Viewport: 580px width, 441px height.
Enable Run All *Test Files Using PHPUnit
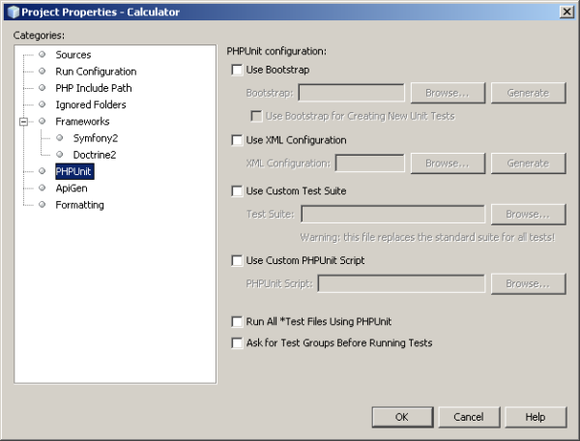(238, 321)
